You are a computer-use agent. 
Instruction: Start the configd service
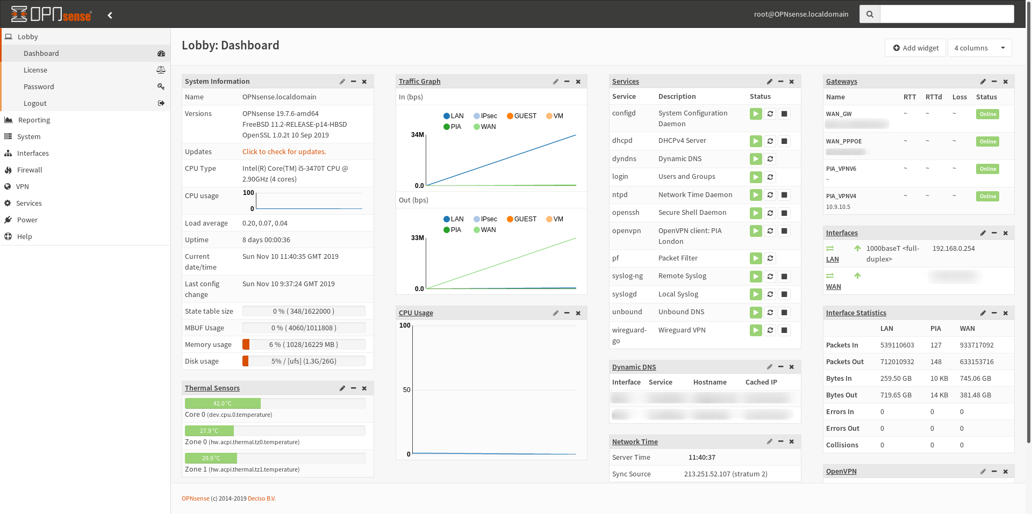[756, 114]
